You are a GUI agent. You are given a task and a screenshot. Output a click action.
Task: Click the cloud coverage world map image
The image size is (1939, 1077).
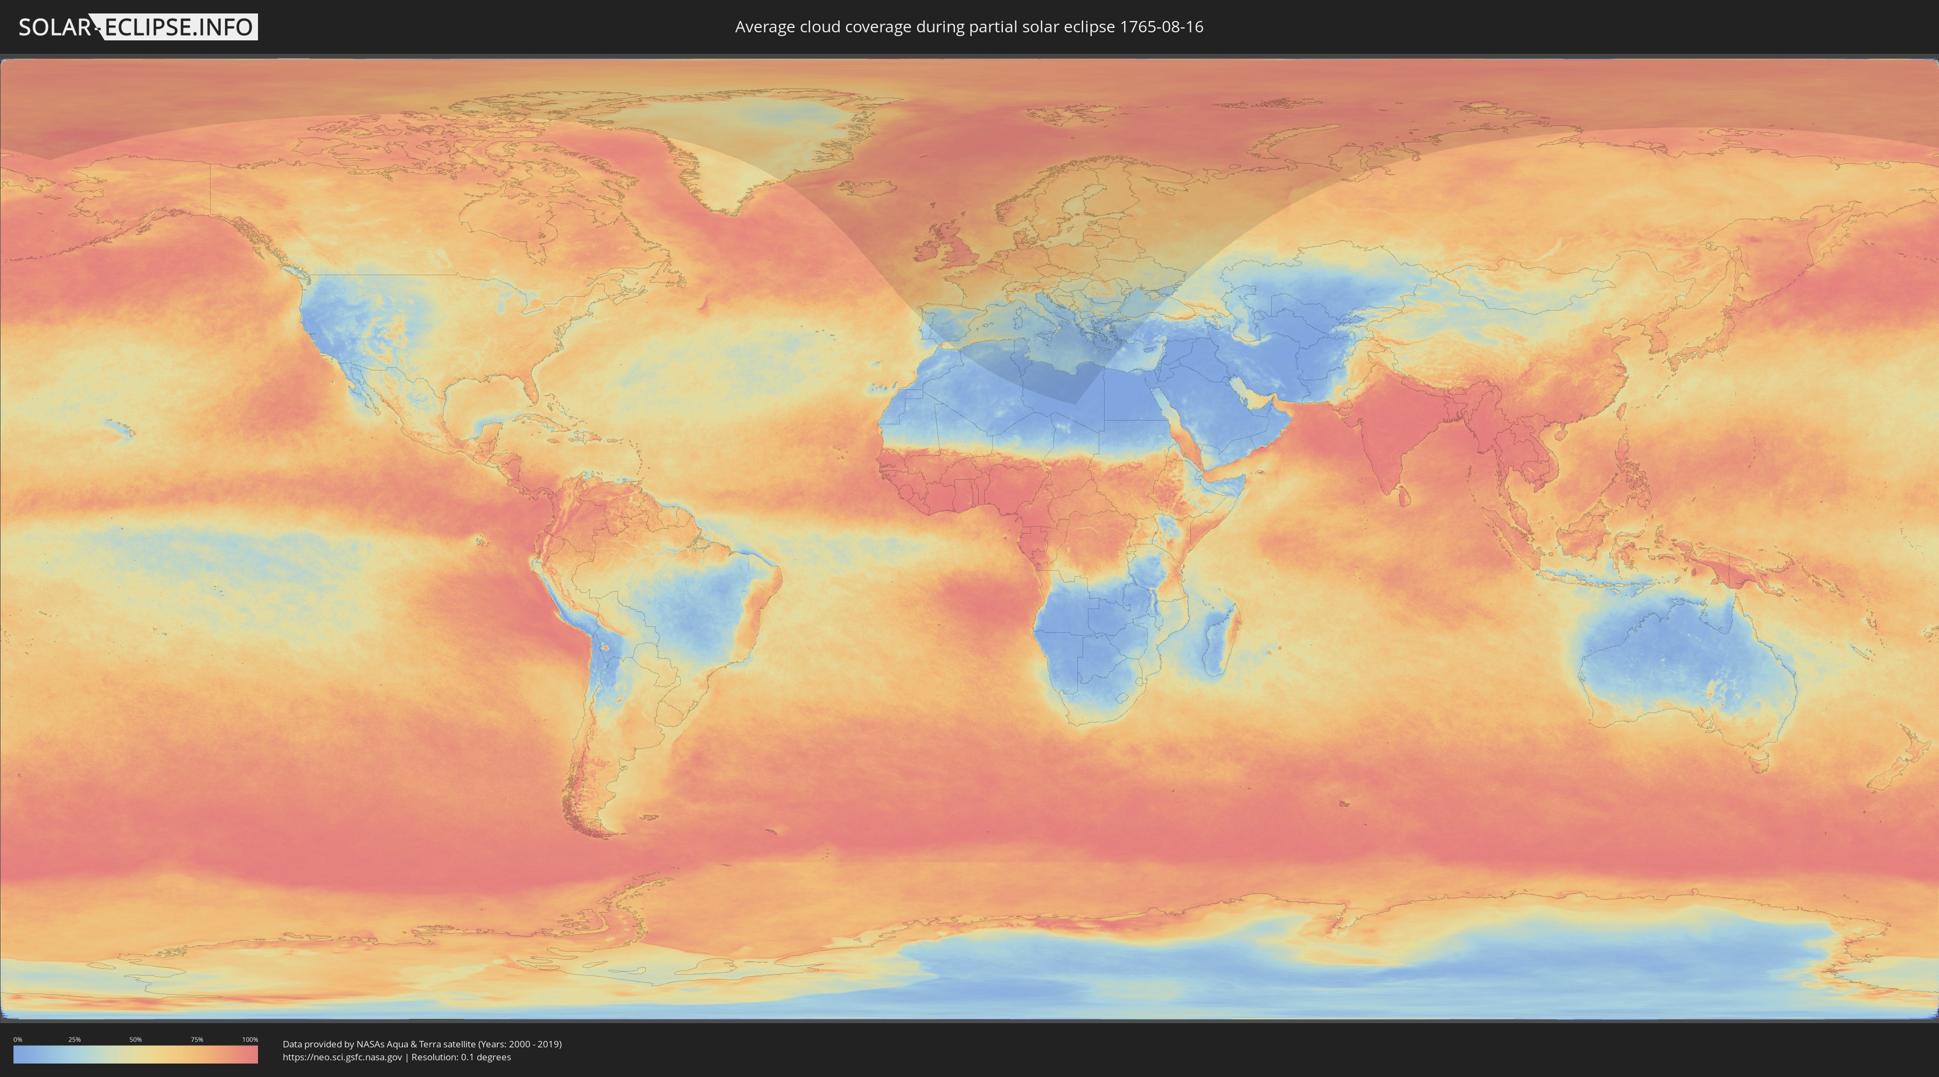point(970,539)
